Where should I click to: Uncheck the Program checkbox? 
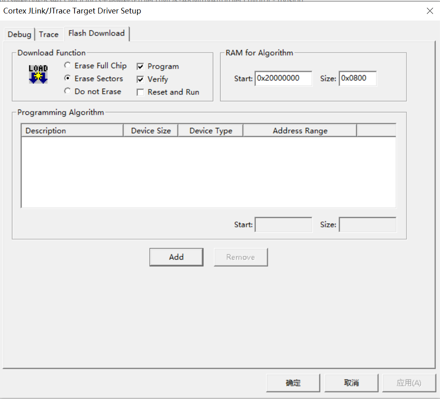[140, 66]
